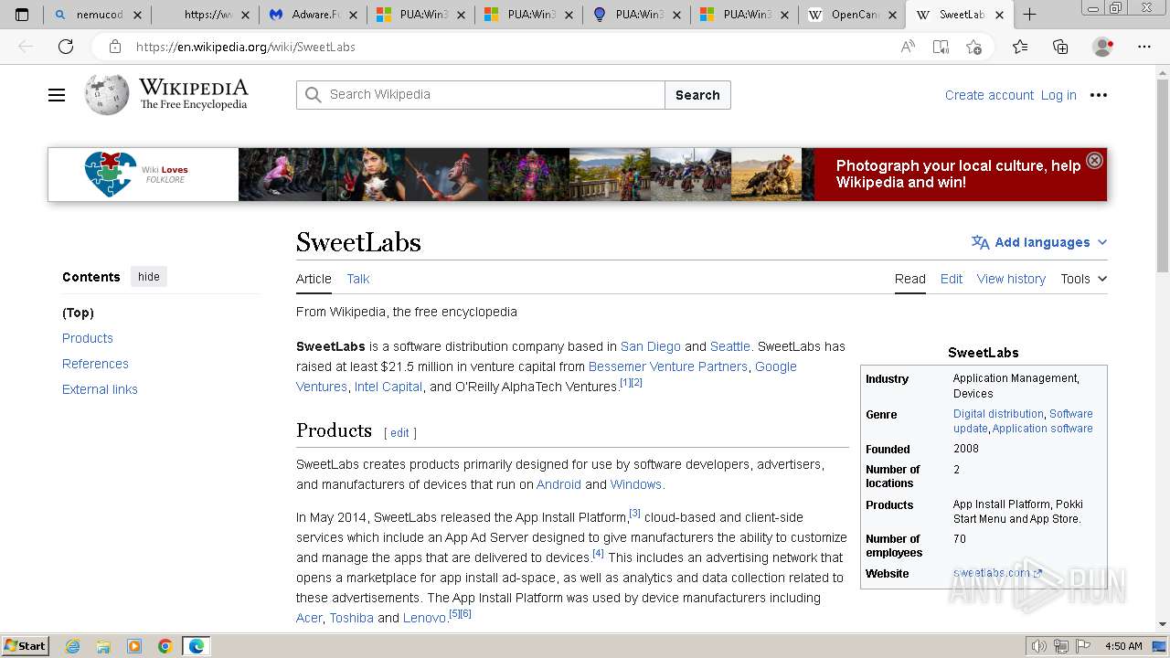Jump to Products in Contents

pos(88,338)
